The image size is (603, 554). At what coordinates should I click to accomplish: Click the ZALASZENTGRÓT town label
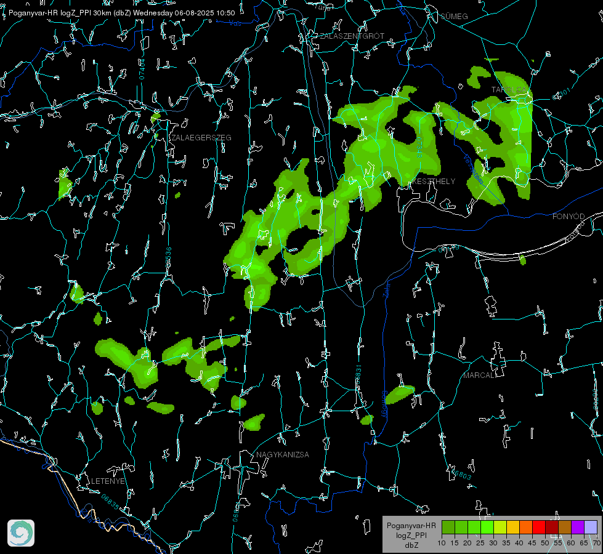tap(352, 36)
